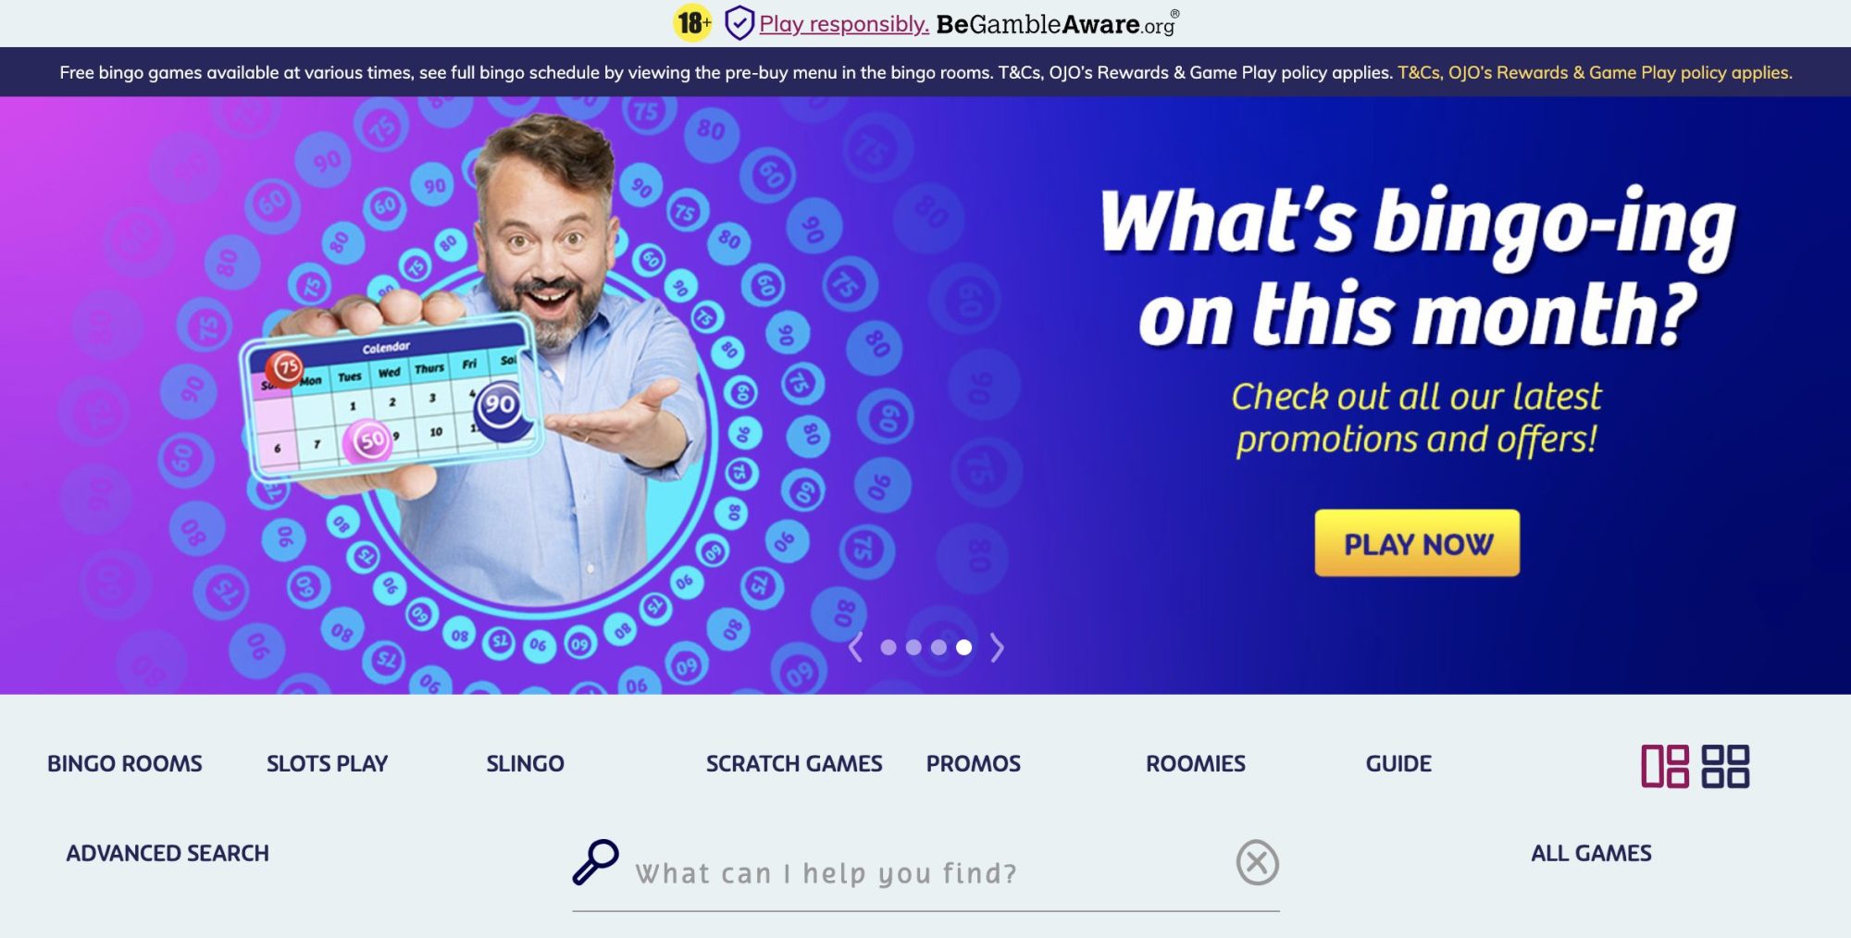
Task: Open the Bingo Rooms tab
Action: coord(125,764)
